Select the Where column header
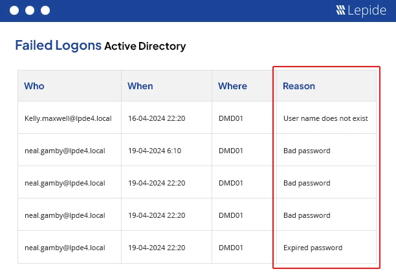Viewport: 396px width, 278px height. click(x=232, y=86)
